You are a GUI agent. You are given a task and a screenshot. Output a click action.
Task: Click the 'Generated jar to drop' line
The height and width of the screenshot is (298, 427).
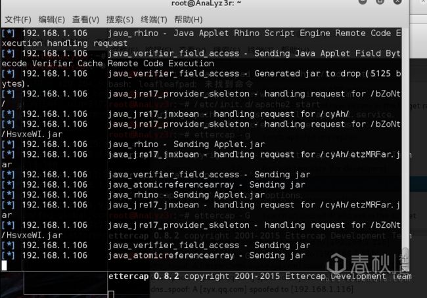pos(201,74)
